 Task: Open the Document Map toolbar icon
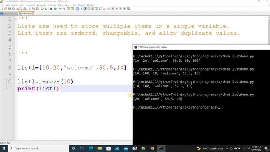coord(93,8)
